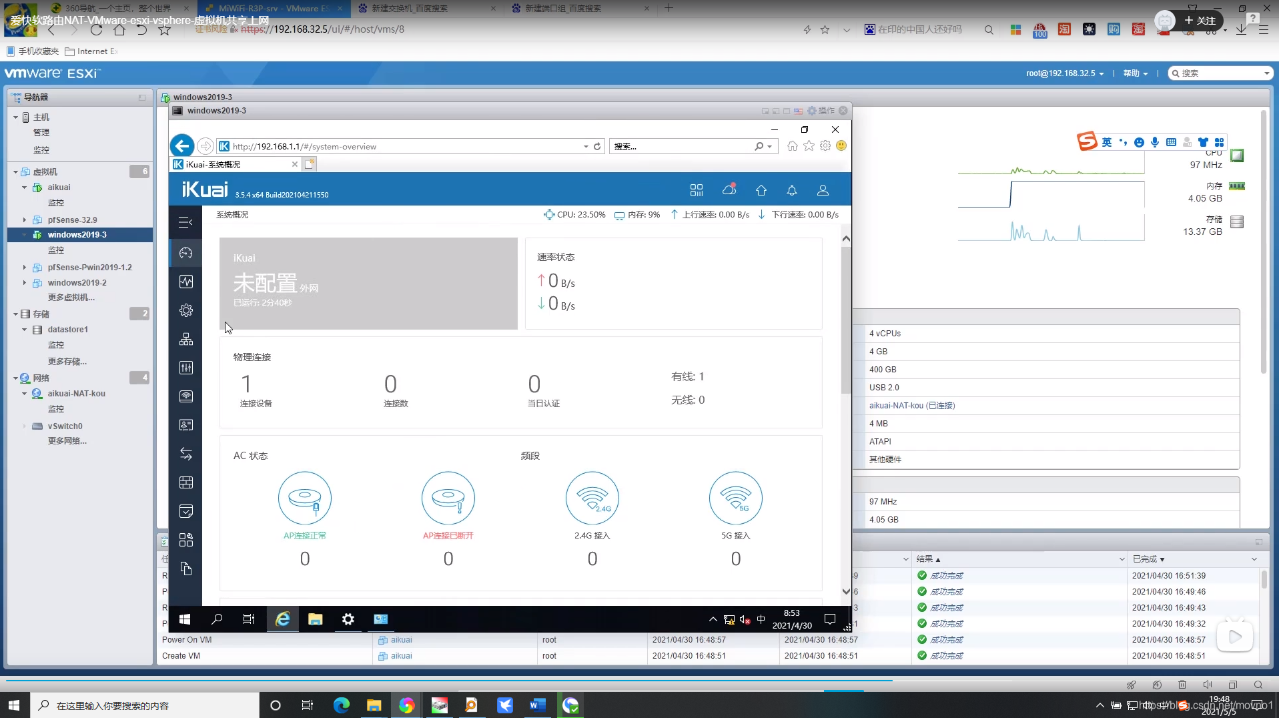Open aikuai-NAT-kou (已连接) network link
Viewport: 1279px width, 718px height.
[x=912, y=406]
